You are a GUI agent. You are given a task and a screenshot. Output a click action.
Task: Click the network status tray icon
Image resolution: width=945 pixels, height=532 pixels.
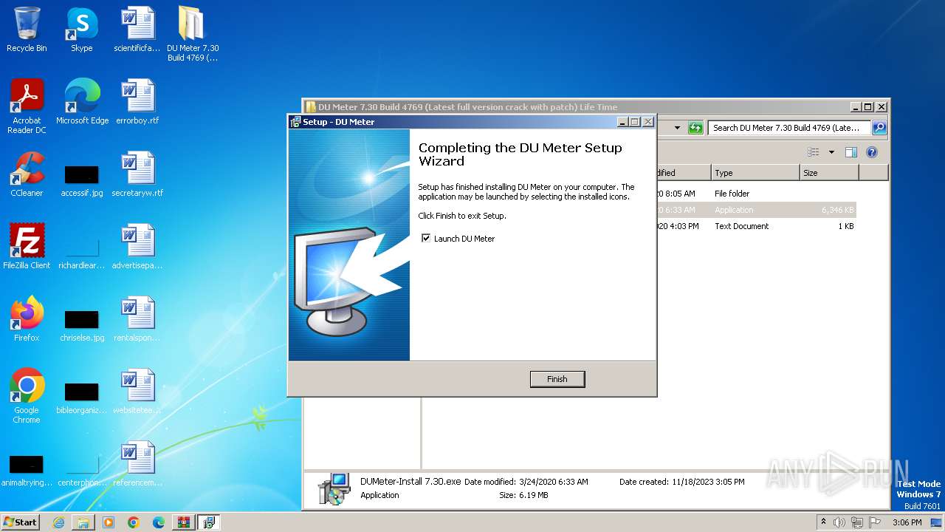coord(856,522)
